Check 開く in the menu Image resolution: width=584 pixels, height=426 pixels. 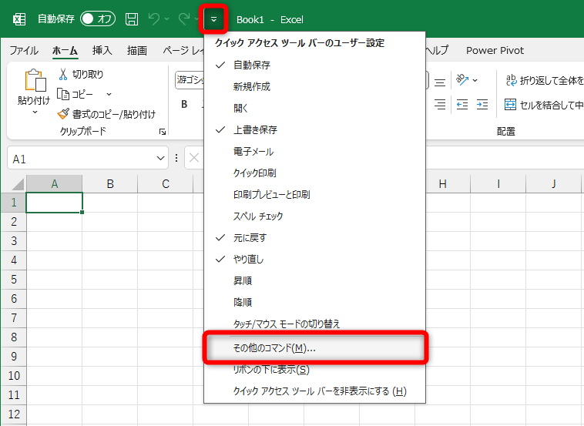[314, 109]
